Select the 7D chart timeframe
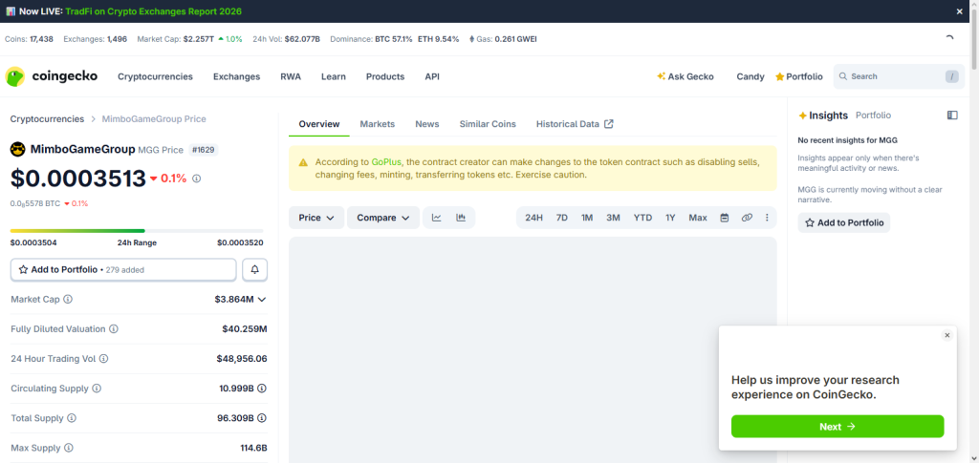This screenshot has width=979, height=463. (562, 218)
